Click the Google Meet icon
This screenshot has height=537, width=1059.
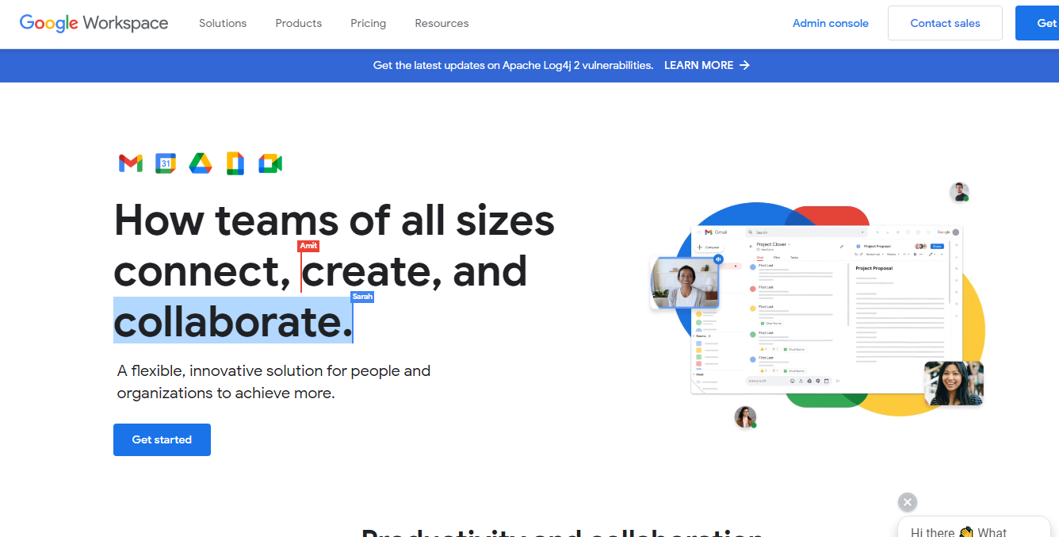(270, 163)
